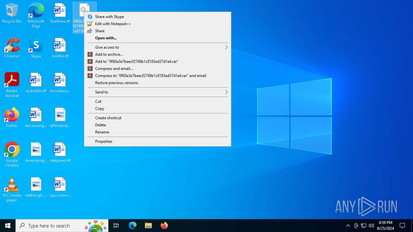The width and height of the screenshot is (413, 232).
Task: Select the Share context menu entry
Action: (157, 31)
